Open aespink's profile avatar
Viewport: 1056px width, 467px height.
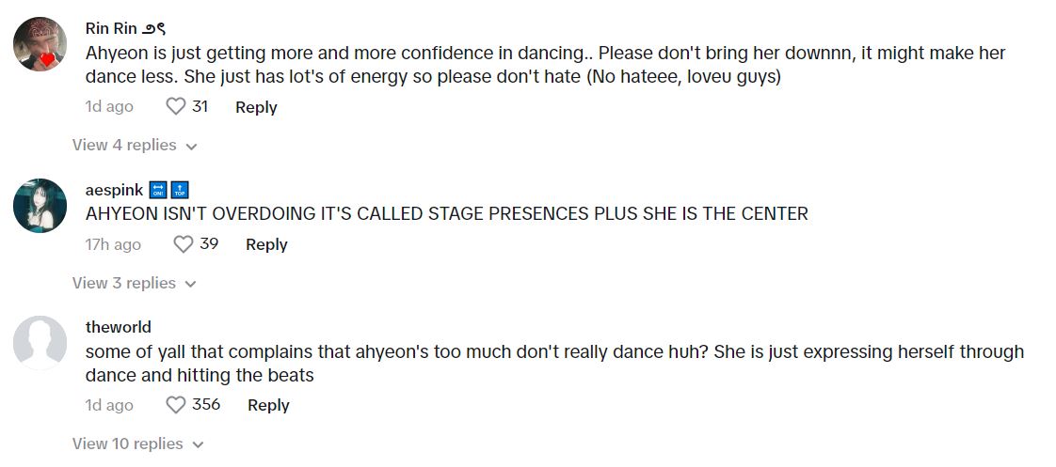[40, 206]
